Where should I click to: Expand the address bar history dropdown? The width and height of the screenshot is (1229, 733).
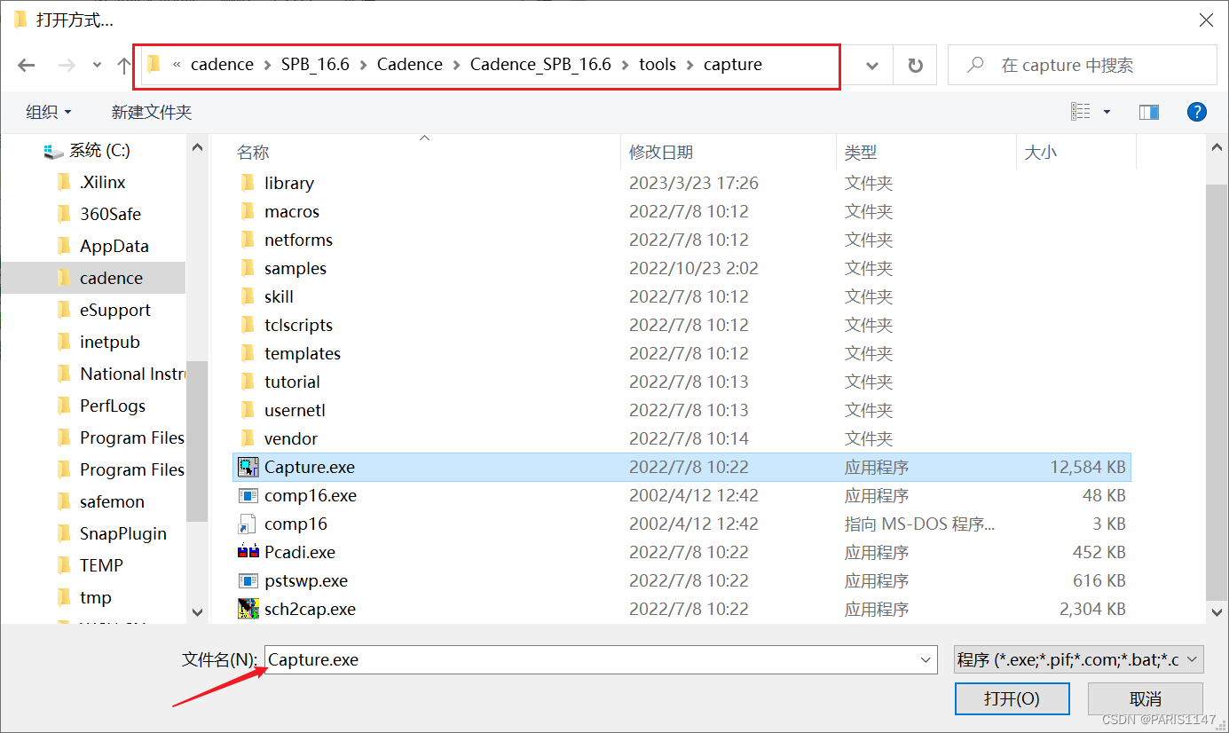tap(872, 65)
